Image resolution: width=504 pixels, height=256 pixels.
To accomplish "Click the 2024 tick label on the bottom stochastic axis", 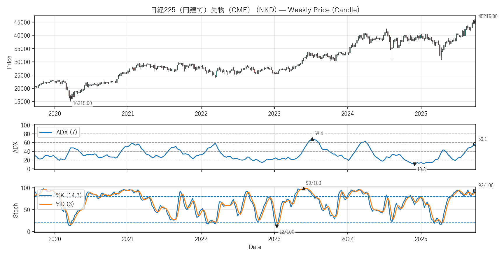I will 347,239.
